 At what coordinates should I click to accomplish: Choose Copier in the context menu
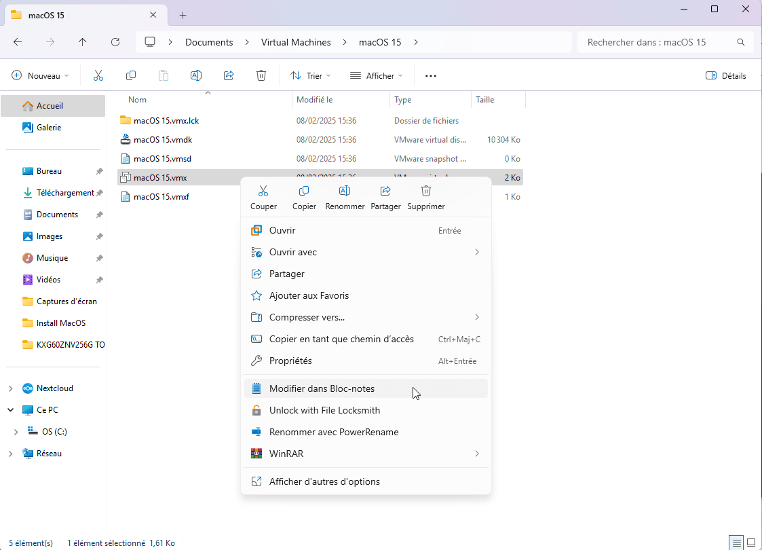(304, 198)
